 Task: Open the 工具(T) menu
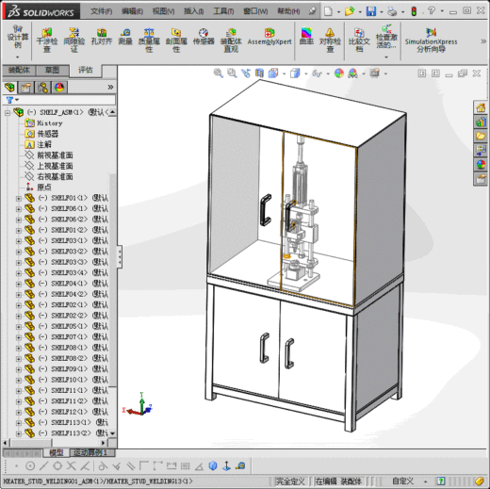(x=223, y=11)
